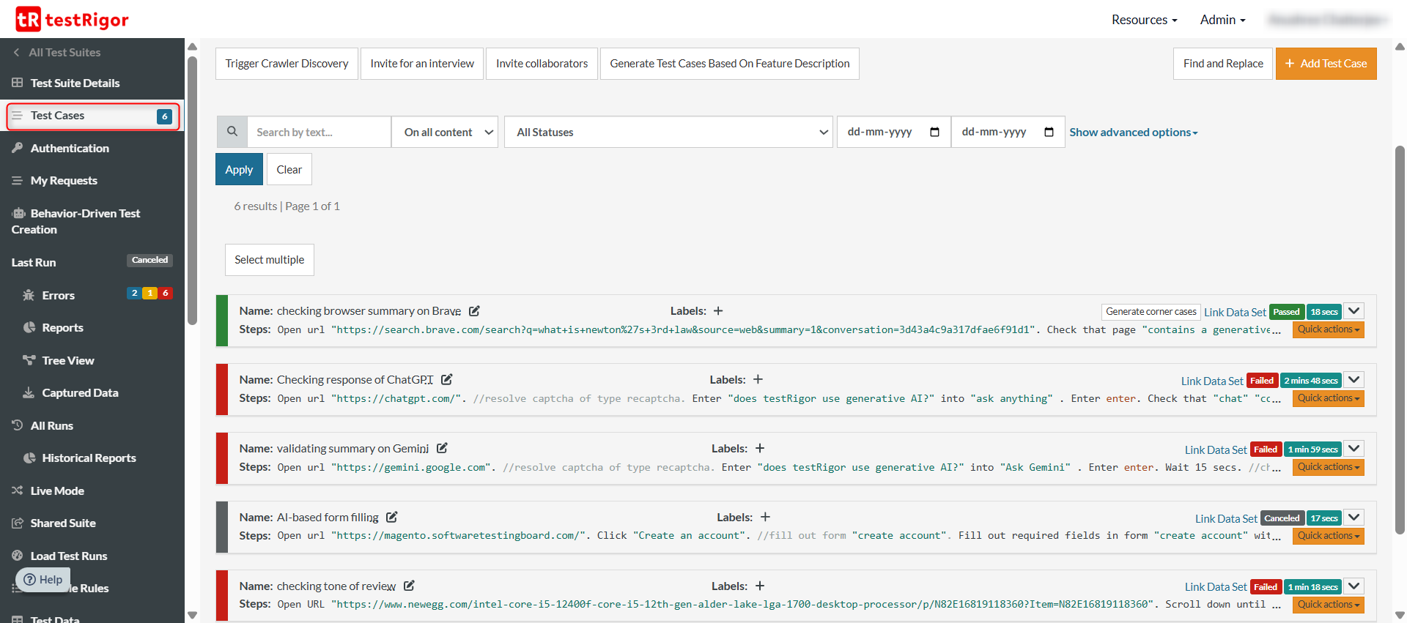Expand 'Show advanced options'
This screenshot has width=1407, height=623.
pyautogui.click(x=1133, y=133)
